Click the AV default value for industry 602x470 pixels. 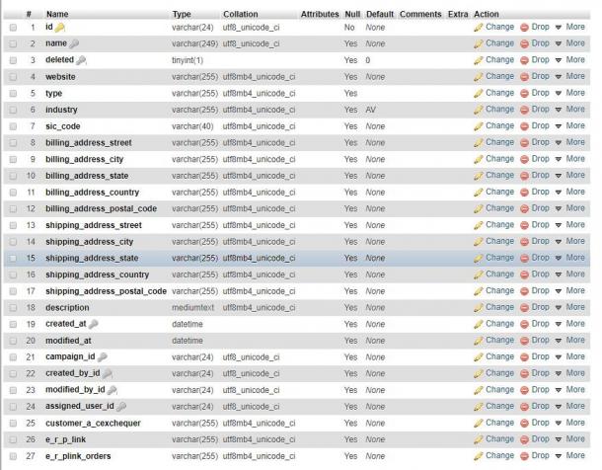370,110
